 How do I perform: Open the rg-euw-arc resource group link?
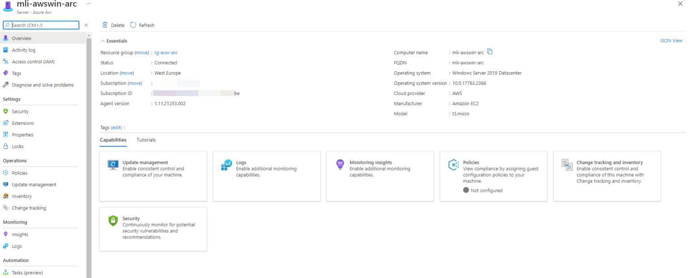(166, 52)
